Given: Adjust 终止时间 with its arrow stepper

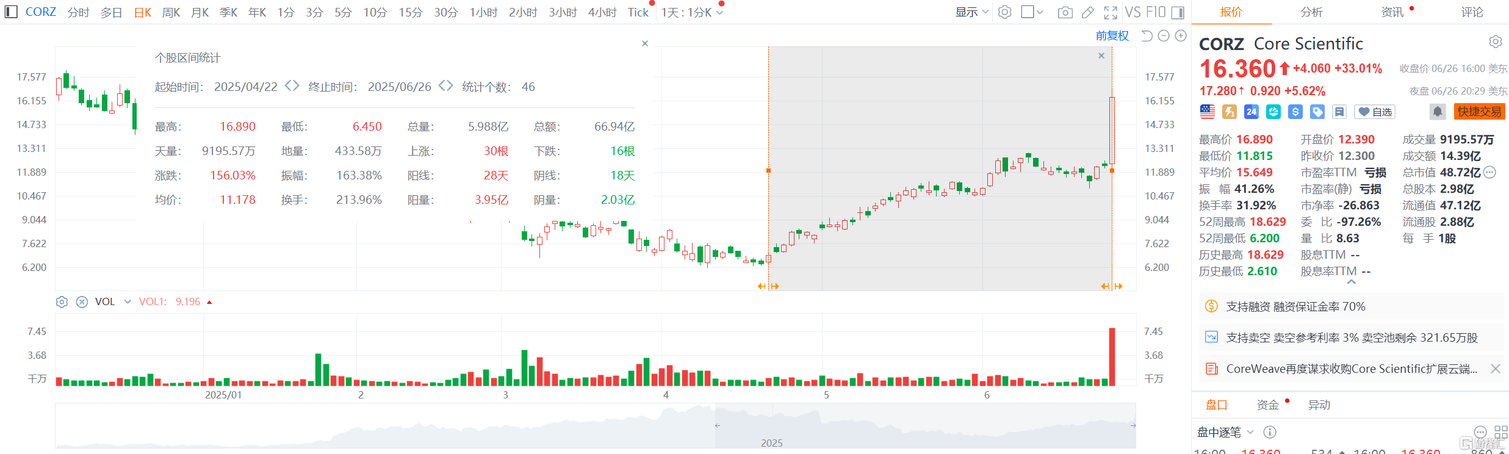Looking at the screenshot, I should (x=446, y=86).
